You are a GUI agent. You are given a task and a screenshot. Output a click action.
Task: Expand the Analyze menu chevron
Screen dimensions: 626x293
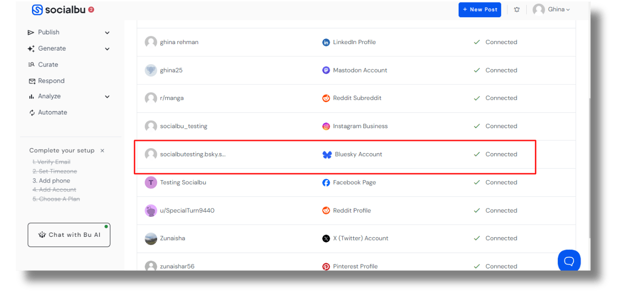point(107,97)
